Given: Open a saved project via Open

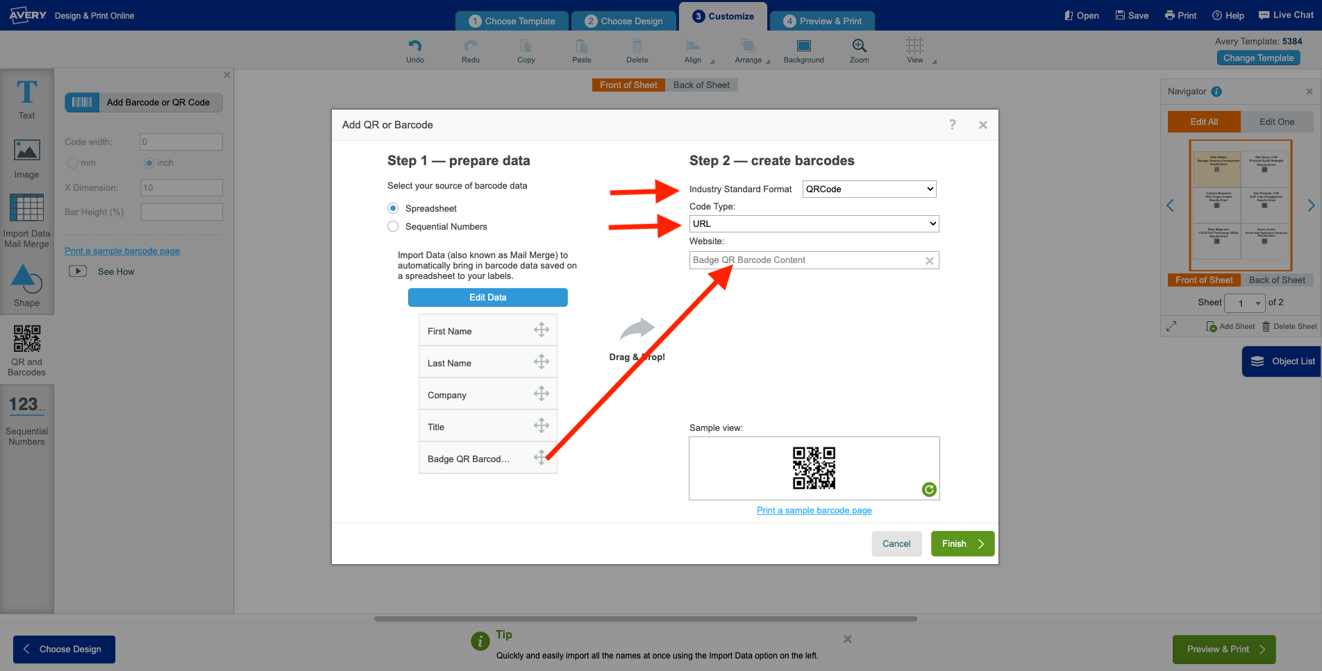Looking at the screenshot, I should tap(1081, 15).
